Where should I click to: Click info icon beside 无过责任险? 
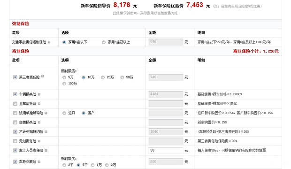(39, 141)
